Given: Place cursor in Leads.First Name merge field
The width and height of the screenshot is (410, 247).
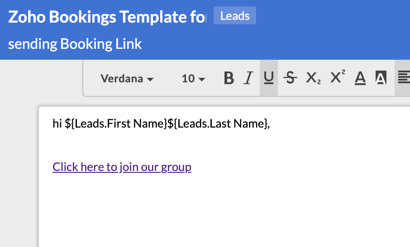Looking at the screenshot, I should (116, 123).
